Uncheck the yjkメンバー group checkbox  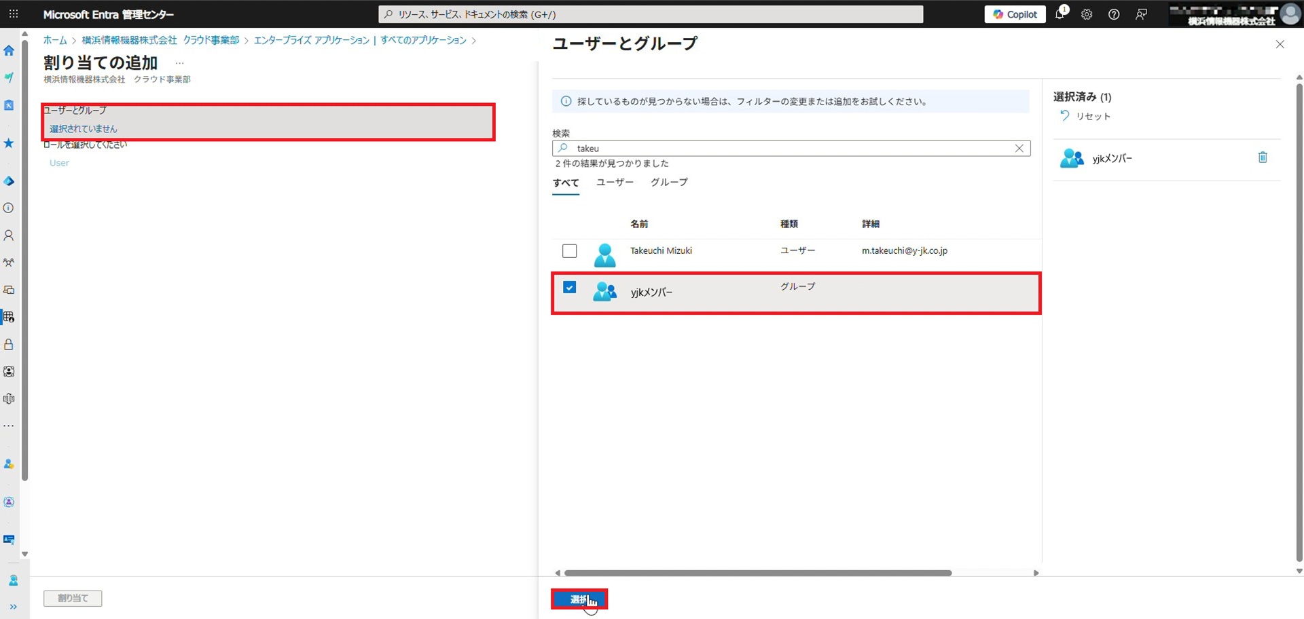(569, 288)
